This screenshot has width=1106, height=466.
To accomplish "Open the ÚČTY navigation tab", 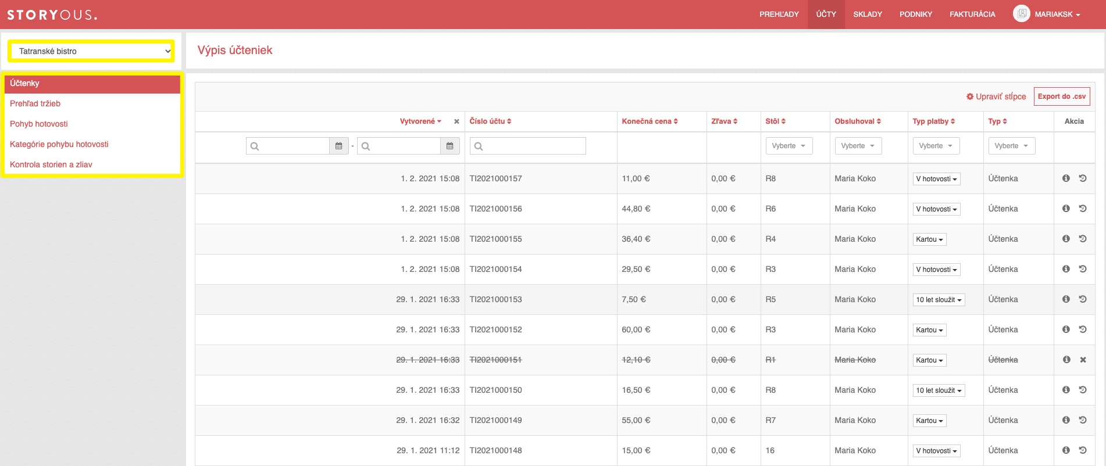I will click(826, 15).
